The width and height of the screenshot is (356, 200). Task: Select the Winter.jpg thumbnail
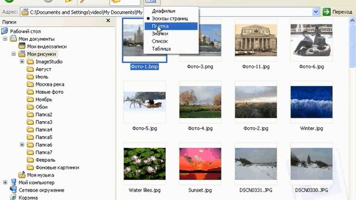[311, 102]
